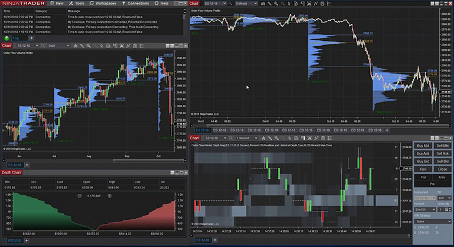Open the TIF DAY dropdown
The width and height of the screenshot is (454, 247).
click(x=444, y=198)
